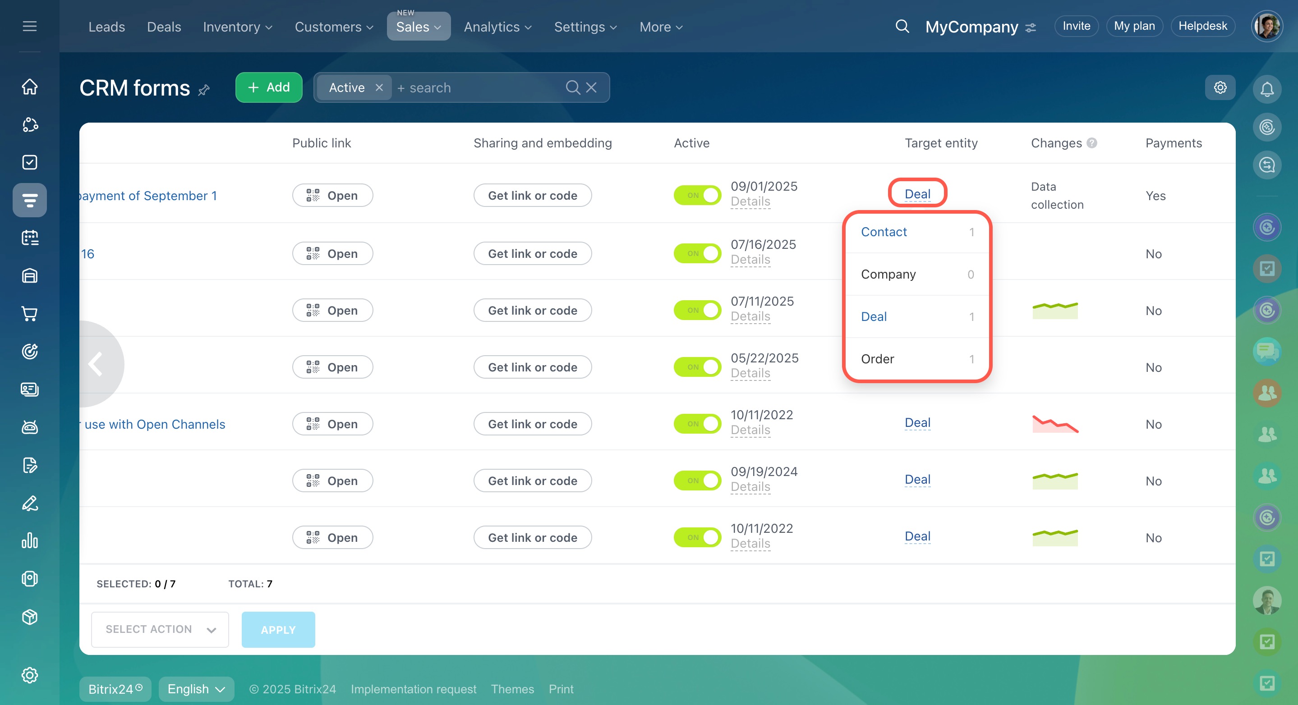Expand the Select Action dropdown

(160, 629)
